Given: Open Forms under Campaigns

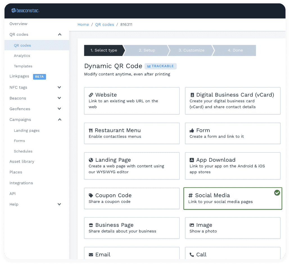Looking at the screenshot, I should click(x=19, y=141).
